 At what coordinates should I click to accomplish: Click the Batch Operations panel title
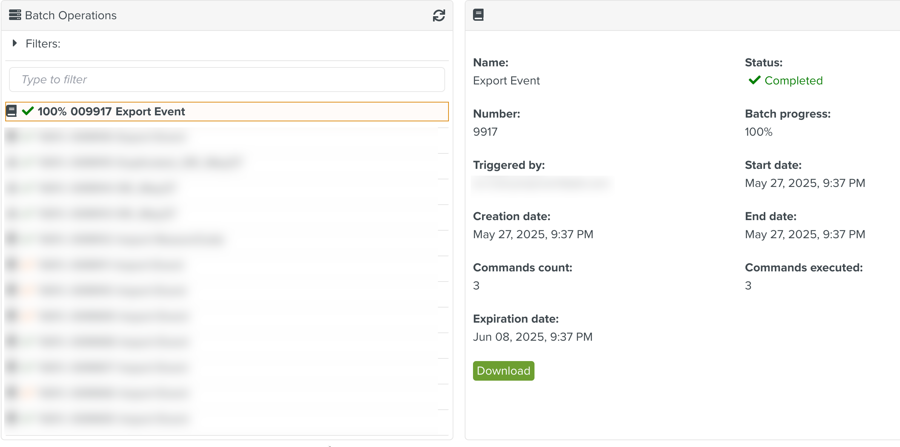71,15
